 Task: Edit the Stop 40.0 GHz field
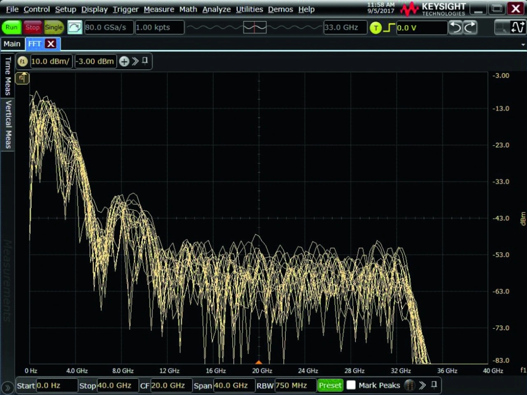pyautogui.click(x=117, y=386)
